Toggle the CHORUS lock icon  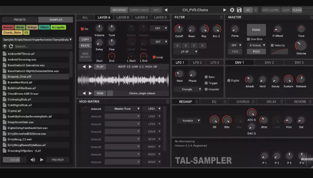tap(253, 102)
